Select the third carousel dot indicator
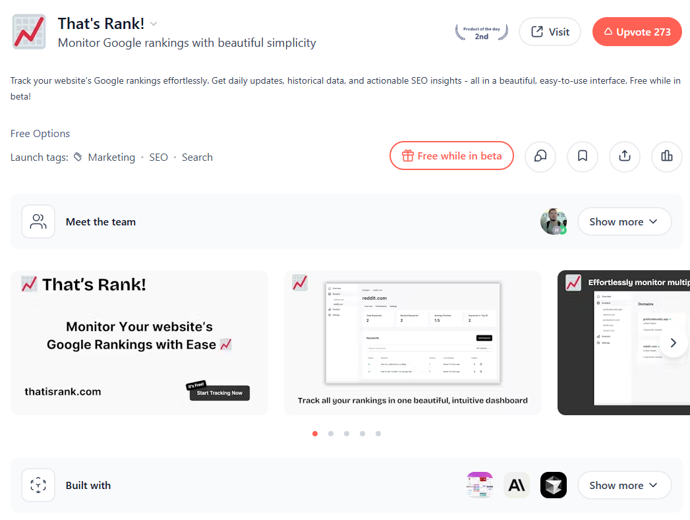 tap(347, 434)
